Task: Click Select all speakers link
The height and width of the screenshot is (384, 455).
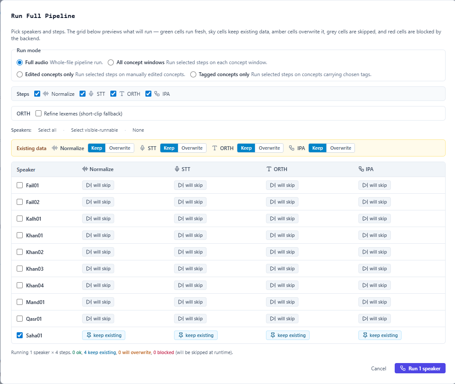Action: (47, 130)
